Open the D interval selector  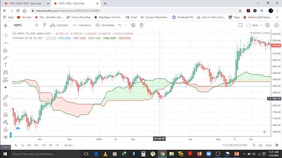[37, 25]
